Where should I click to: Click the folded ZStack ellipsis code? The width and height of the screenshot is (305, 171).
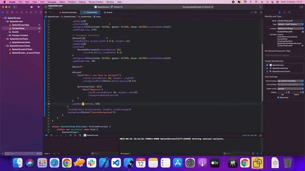click(x=84, y=38)
